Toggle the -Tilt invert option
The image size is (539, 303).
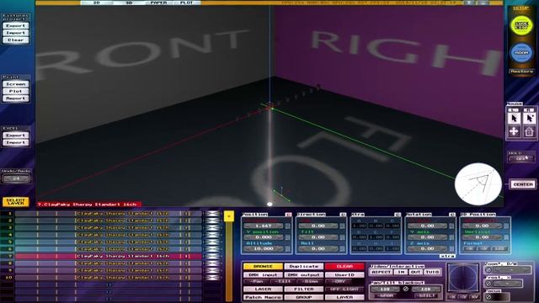(x=283, y=281)
